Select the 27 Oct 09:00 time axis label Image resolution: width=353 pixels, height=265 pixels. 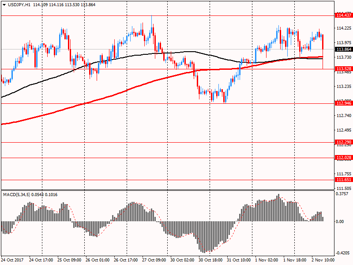[154, 260]
